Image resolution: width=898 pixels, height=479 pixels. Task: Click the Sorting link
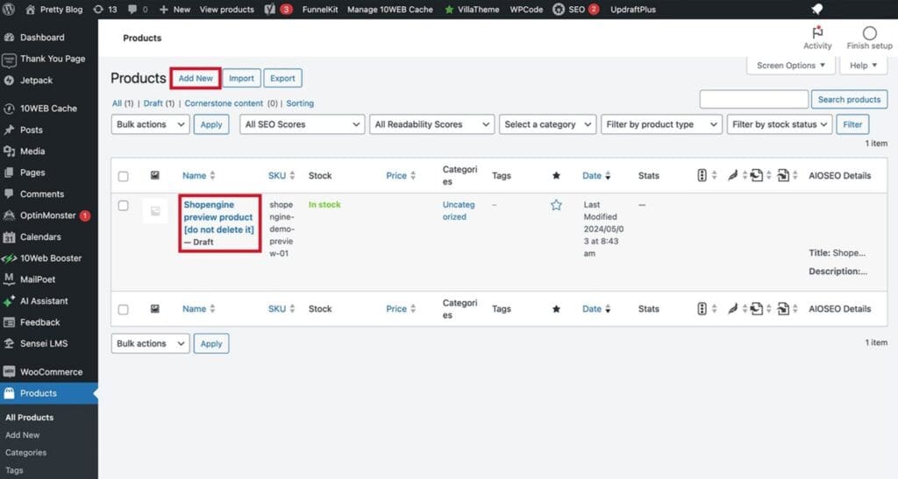300,103
